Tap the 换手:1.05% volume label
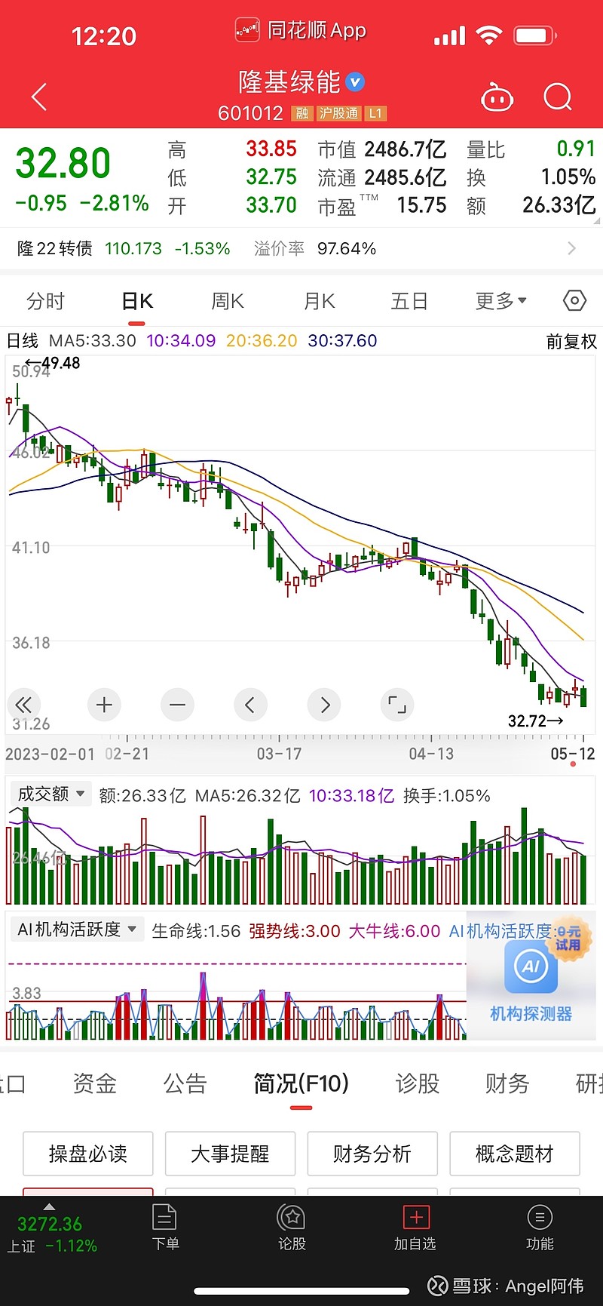This screenshot has height=1306, width=603. pos(447,795)
